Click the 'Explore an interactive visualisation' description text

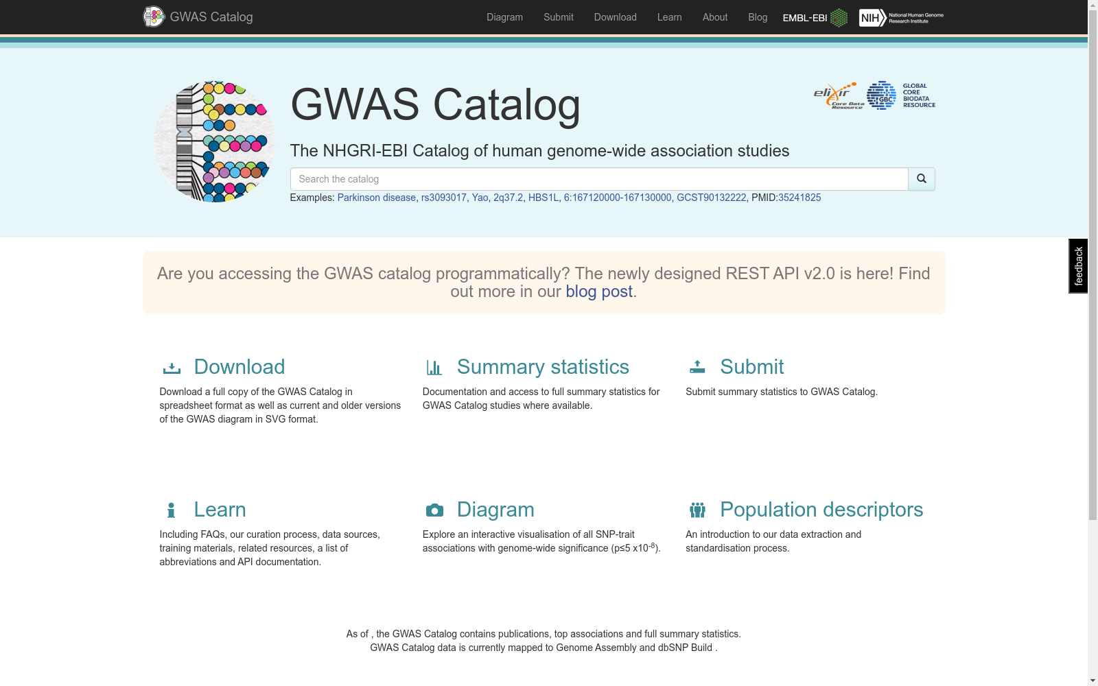coord(541,541)
